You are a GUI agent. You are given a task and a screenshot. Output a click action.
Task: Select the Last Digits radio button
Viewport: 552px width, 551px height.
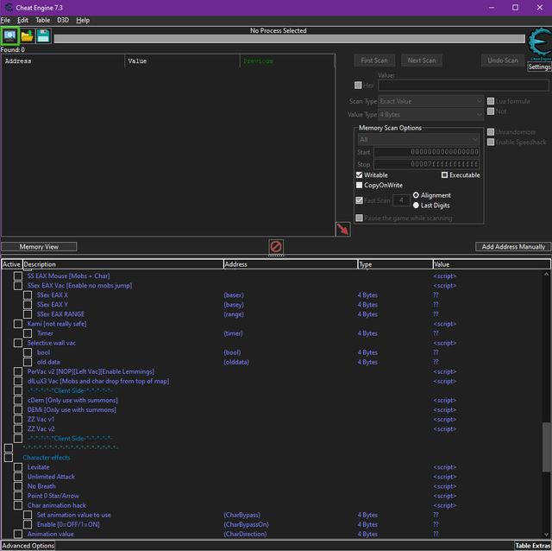pos(416,206)
